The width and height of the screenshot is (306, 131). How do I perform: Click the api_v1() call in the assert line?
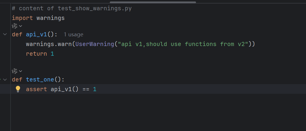coord(65,89)
